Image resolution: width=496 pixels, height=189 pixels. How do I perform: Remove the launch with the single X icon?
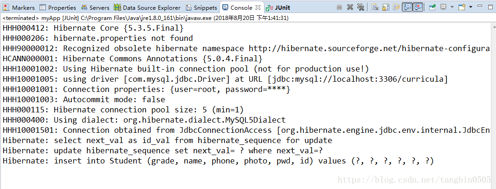350,7
